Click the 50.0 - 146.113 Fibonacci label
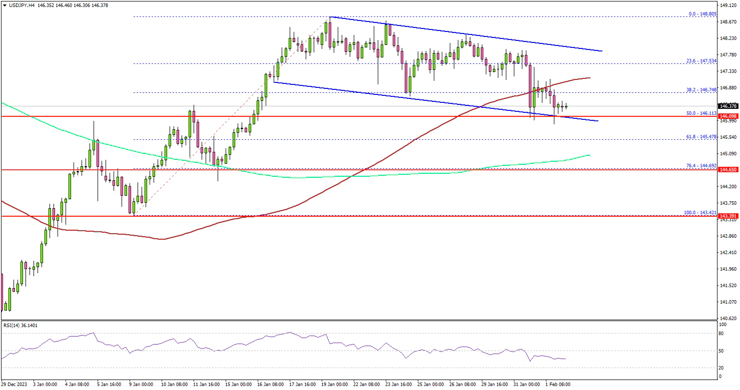This screenshot has height=390, width=740. 700,113
